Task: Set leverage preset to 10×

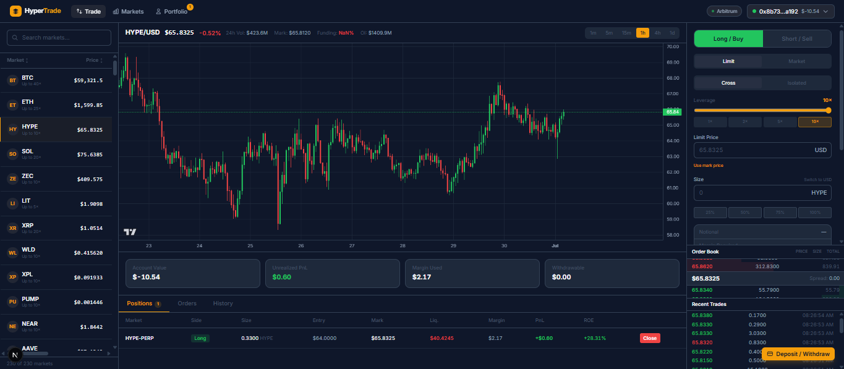Action: click(815, 122)
